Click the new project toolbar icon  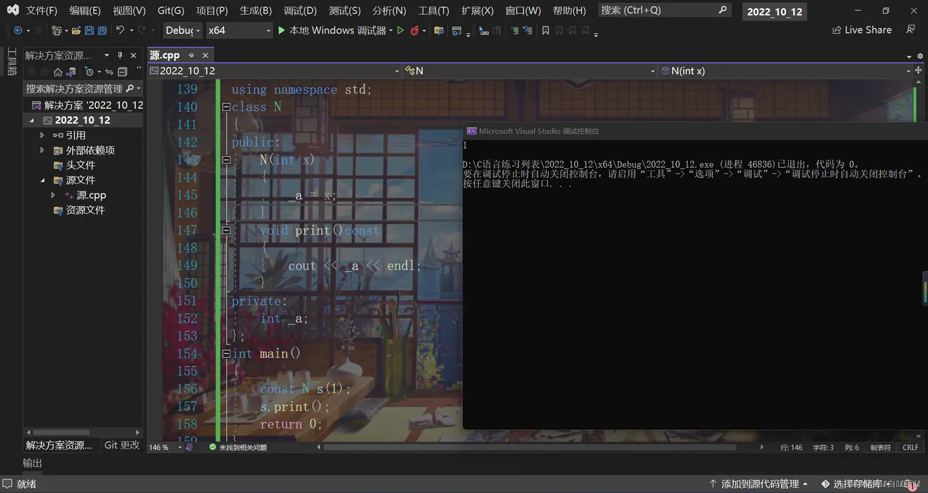pos(56,30)
